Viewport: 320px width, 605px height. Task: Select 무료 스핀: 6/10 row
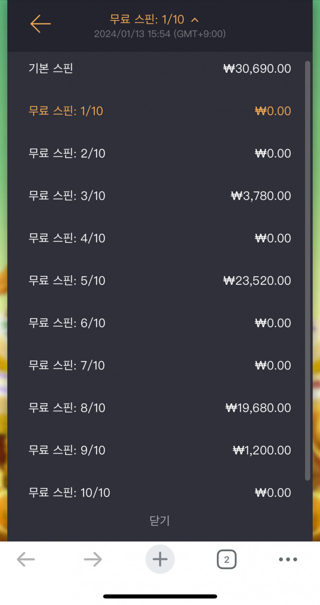click(160, 323)
